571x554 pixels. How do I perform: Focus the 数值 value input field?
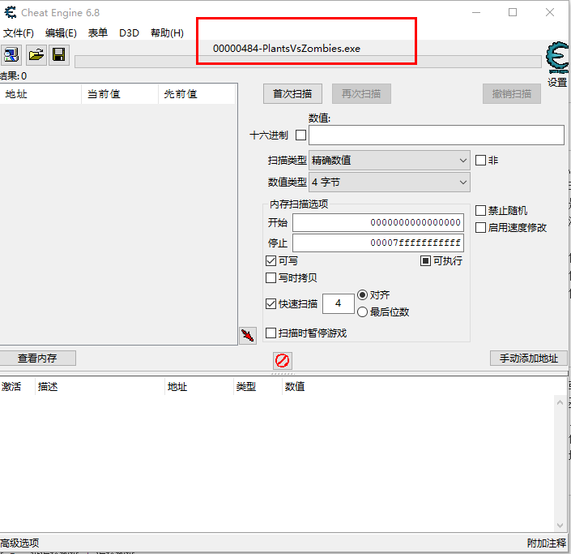point(437,135)
